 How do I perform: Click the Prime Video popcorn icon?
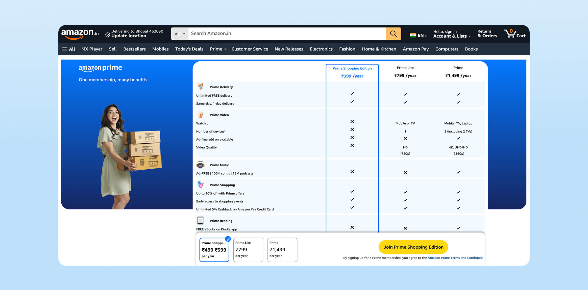(x=201, y=115)
